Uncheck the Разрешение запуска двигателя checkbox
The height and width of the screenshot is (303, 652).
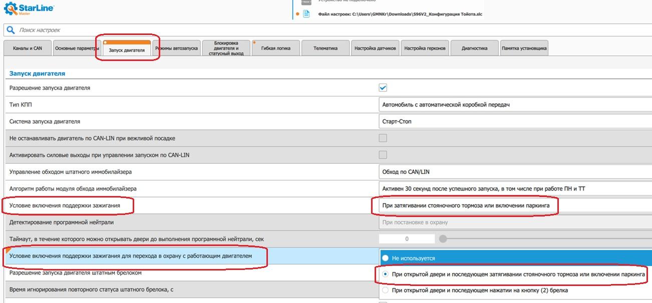pyautogui.click(x=383, y=88)
